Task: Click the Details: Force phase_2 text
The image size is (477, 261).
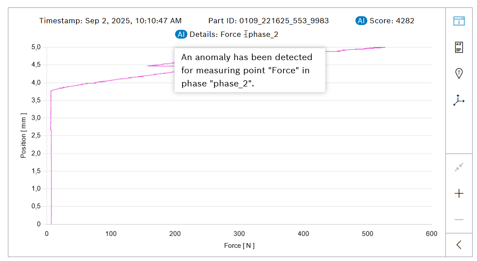Action: [233, 34]
